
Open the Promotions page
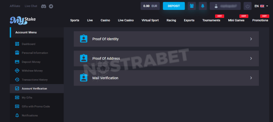pyautogui.click(x=260, y=20)
